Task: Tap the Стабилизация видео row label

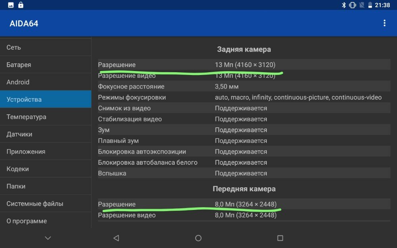Action: pos(130,119)
